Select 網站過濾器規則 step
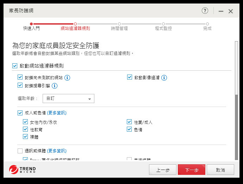Viewport: 243px width, 184px height. tap(75, 27)
